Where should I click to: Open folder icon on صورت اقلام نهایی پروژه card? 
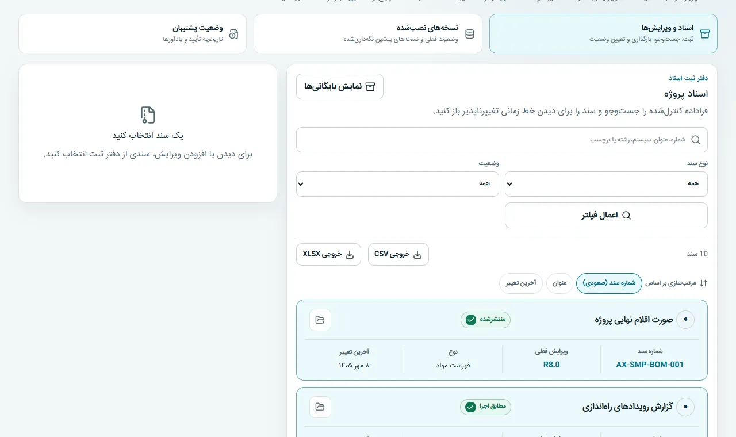click(320, 320)
